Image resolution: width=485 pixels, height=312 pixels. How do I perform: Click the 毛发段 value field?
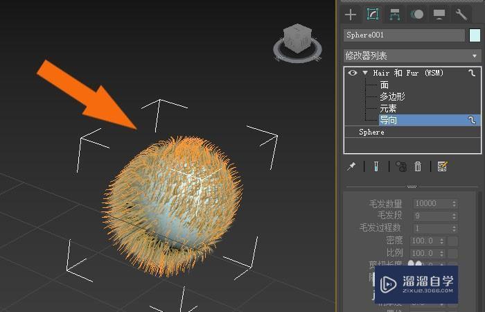click(432, 216)
